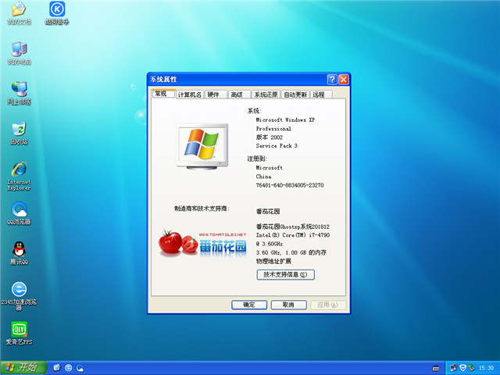This screenshot has height=375, width=500.
Task: Select the Tencent QQ penguin icon
Action: coord(19,253)
